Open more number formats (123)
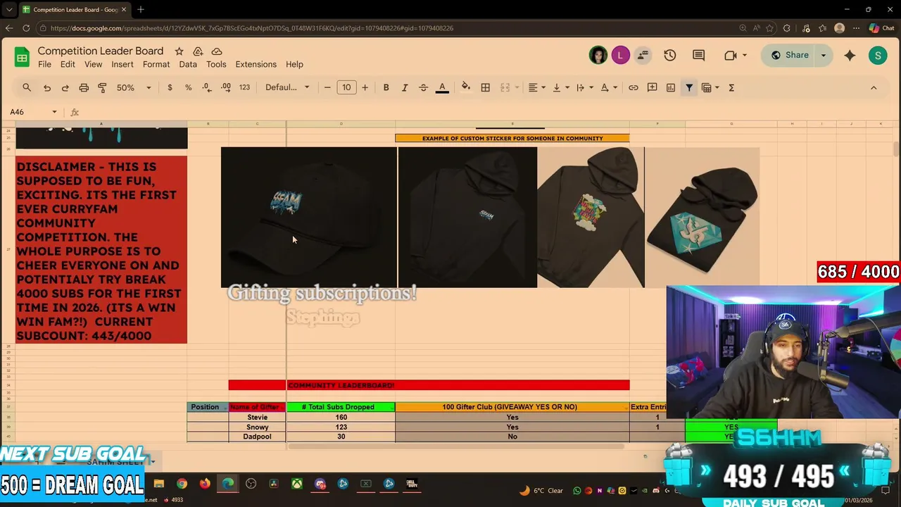 coord(244,87)
